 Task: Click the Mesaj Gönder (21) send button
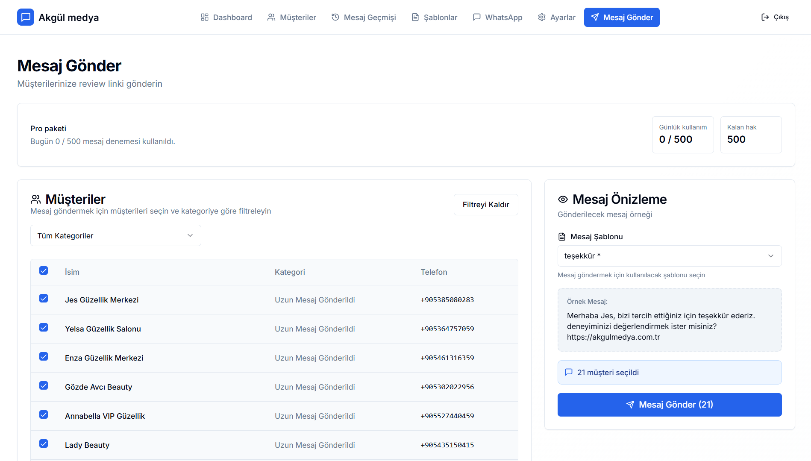[670, 405]
